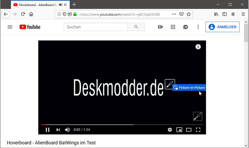Open the Firefox account menu
Screen dimensions: 249x148
pos(233,14)
